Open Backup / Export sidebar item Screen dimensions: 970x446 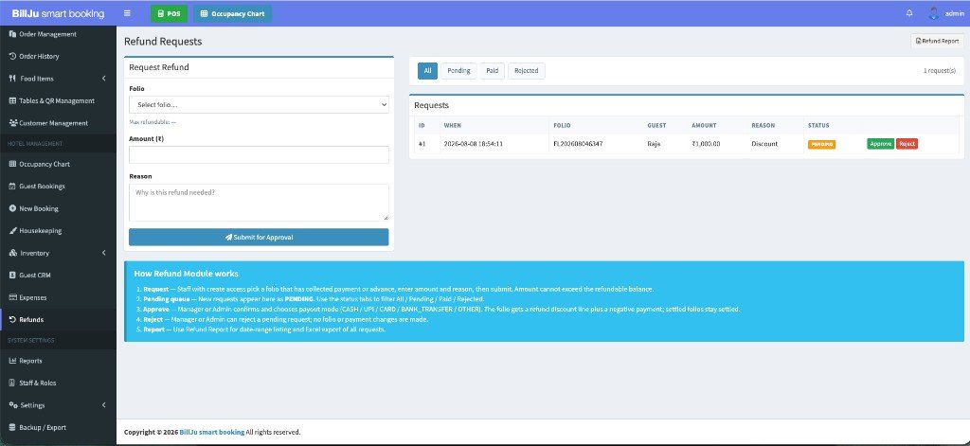[x=58, y=427]
